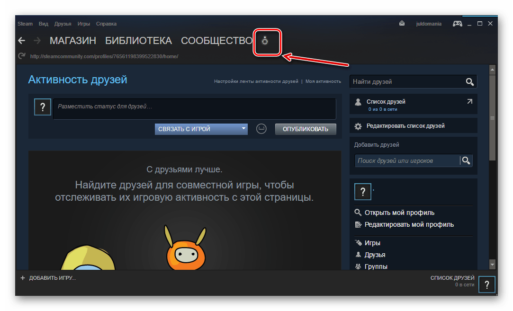The image size is (513, 311).
Task: Switch to the МАГАЗИН tab
Action: (73, 41)
